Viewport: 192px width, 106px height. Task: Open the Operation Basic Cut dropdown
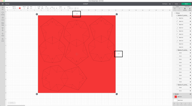pyautogui.click(x=15, y=8)
